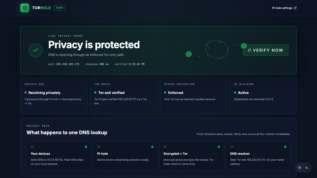The width and height of the screenshot is (317, 178).
Task: Click the DNS resolver step 04 card
Action: 258,156
